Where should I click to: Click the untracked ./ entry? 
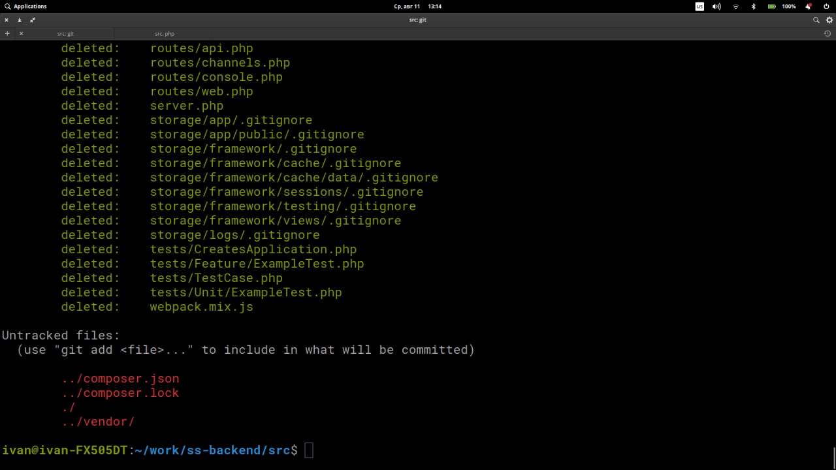[69, 407]
